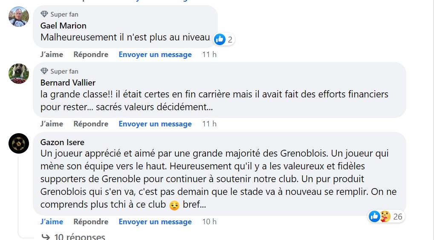Click the 10 h timestamp on Gazon Isere's comment

(x=209, y=222)
